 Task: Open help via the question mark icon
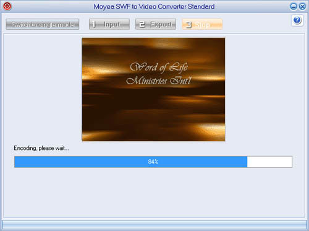coord(297,20)
